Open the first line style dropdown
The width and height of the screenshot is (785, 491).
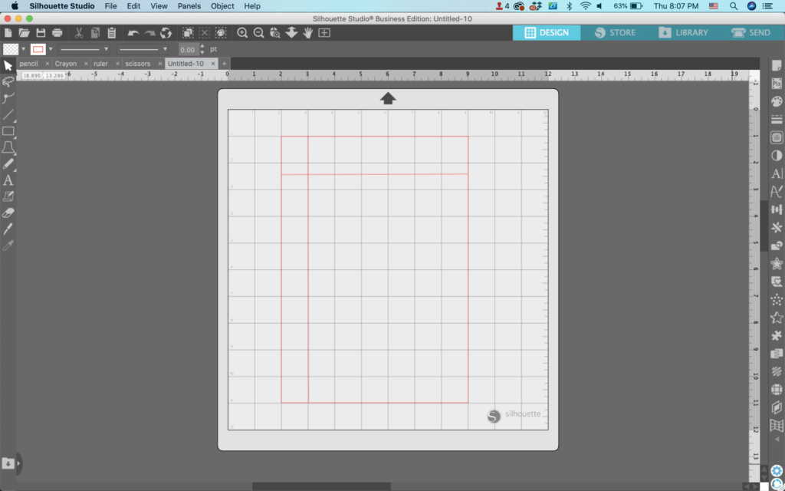[84, 49]
